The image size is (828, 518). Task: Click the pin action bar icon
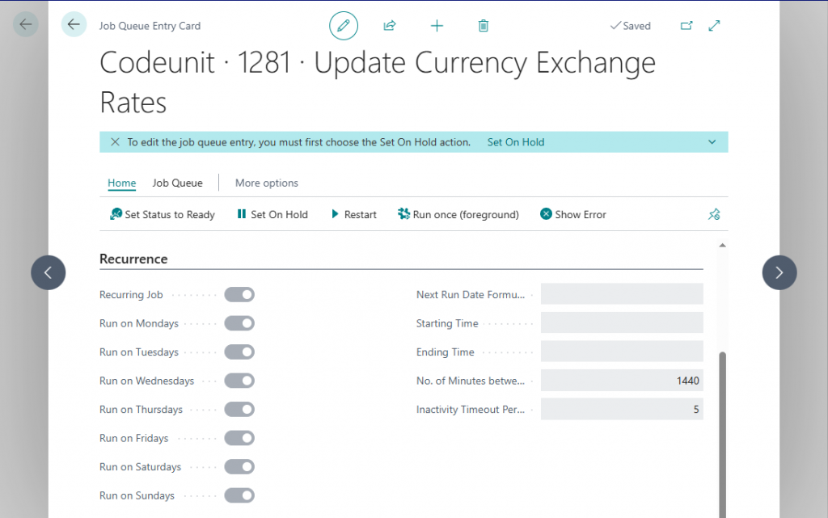[713, 215]
